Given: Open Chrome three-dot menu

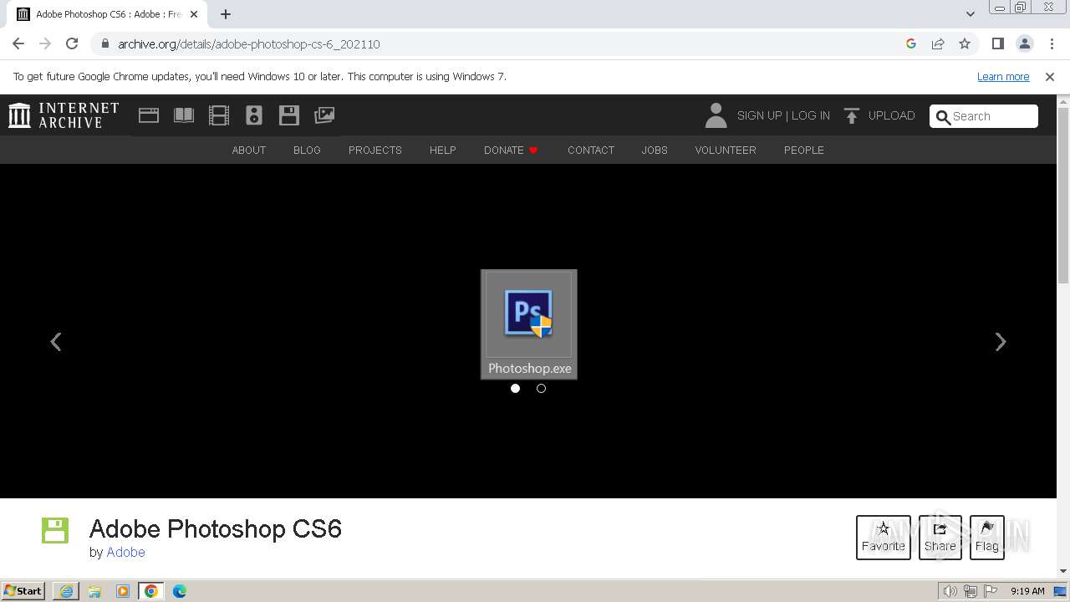Looking at the screenshot, I should (x=1052, y=43).
